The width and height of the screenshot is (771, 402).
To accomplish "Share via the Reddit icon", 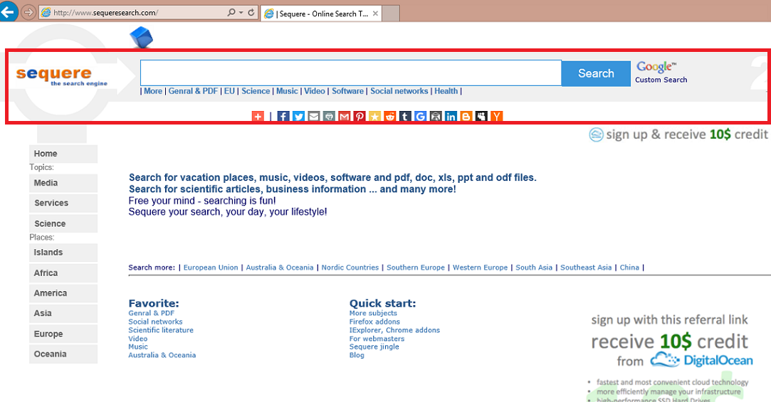I will [x=390, y=117].
